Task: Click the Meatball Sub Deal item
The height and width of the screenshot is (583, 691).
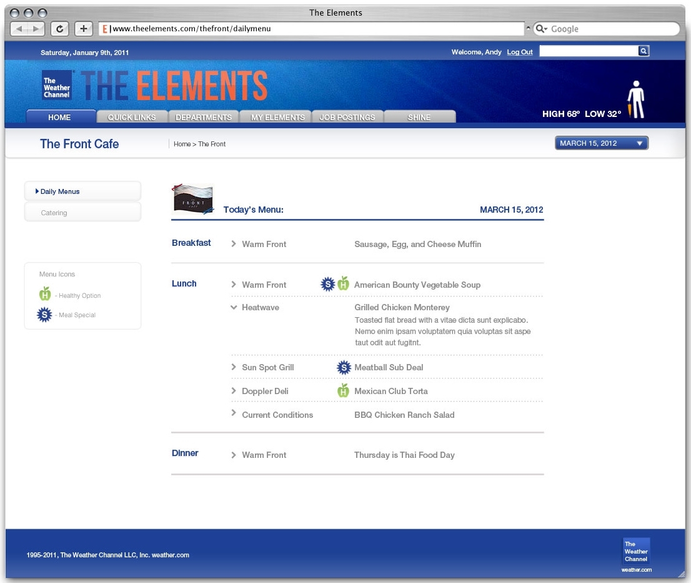Action: coord(389,367)
